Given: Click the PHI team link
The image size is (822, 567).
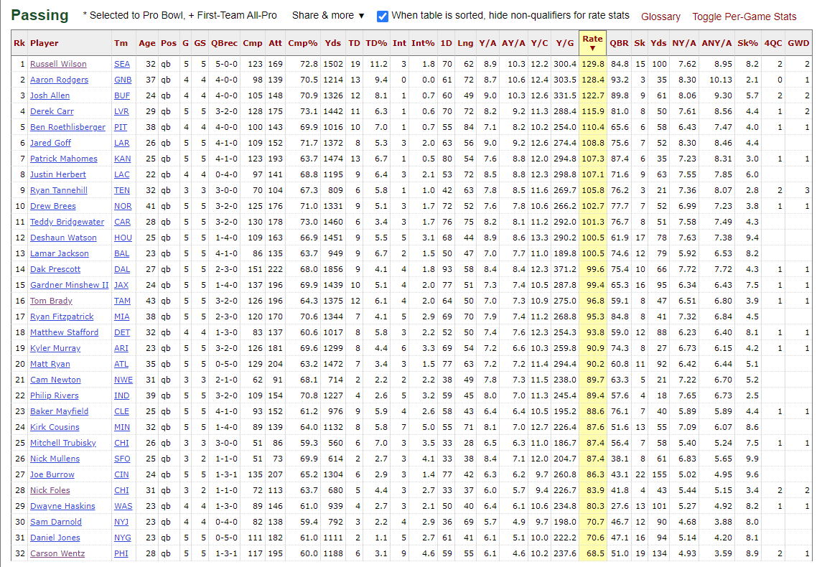Looking at the screenshot, I should pyautogui.click(x=121, y=553).
